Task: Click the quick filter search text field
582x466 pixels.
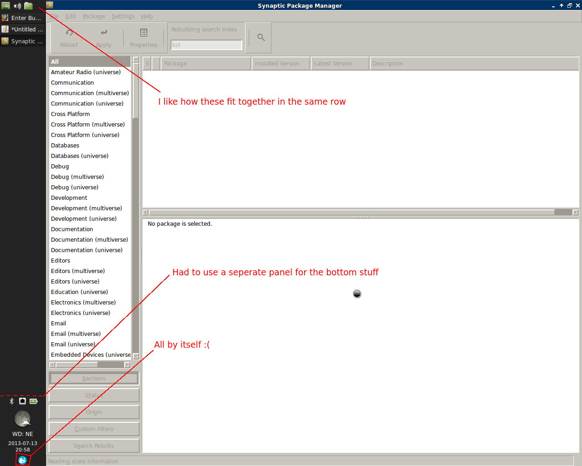Action: coord(206,45)
